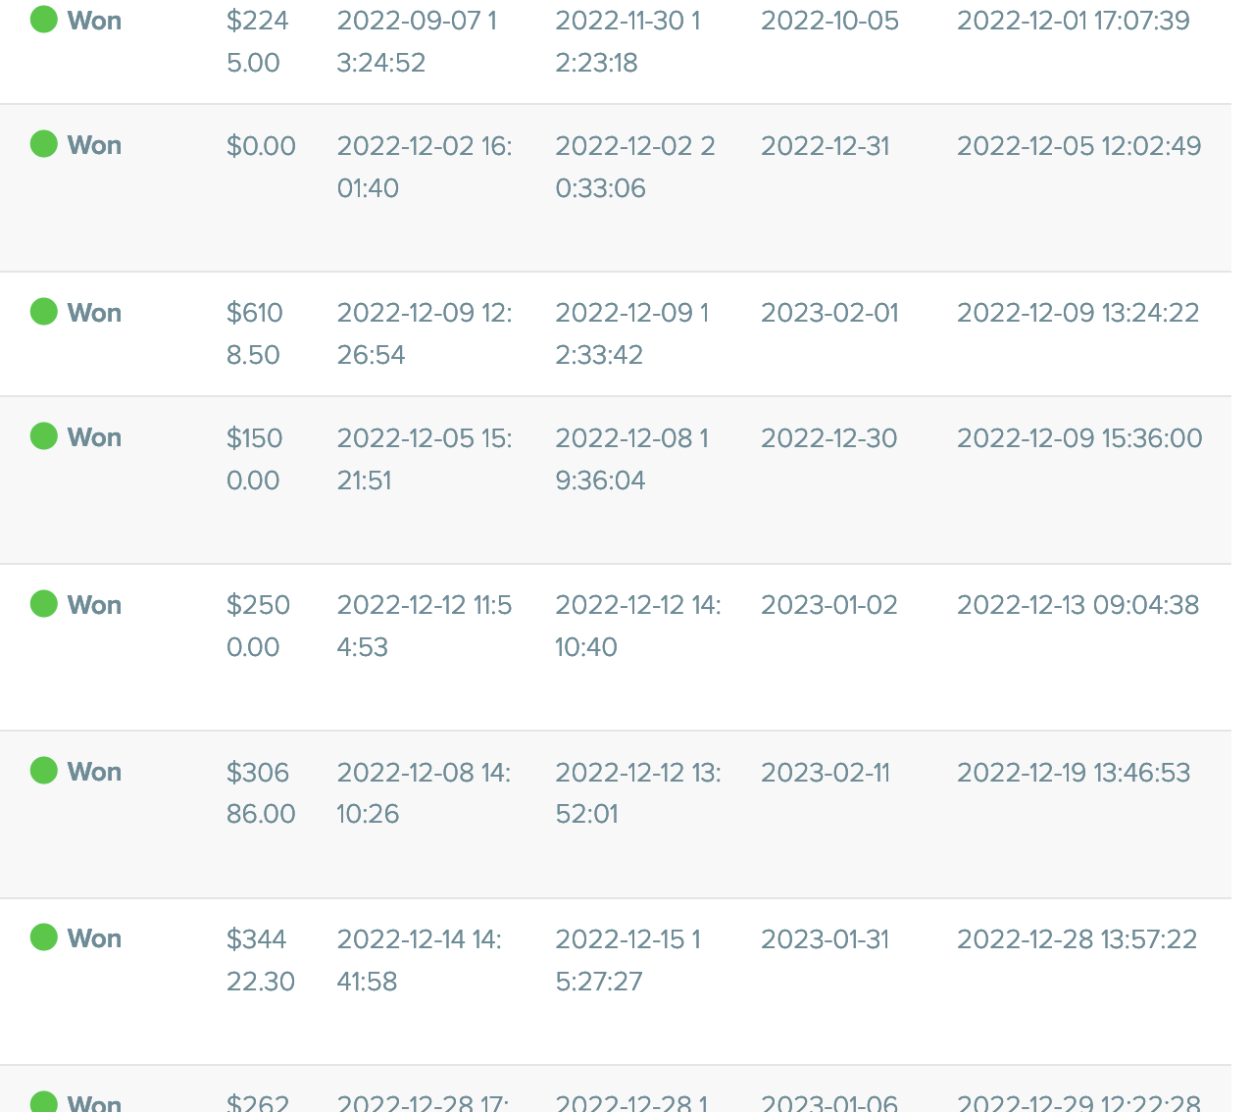Select the 2022-12-02 16:01:40 timestamp

click(424, 167)
